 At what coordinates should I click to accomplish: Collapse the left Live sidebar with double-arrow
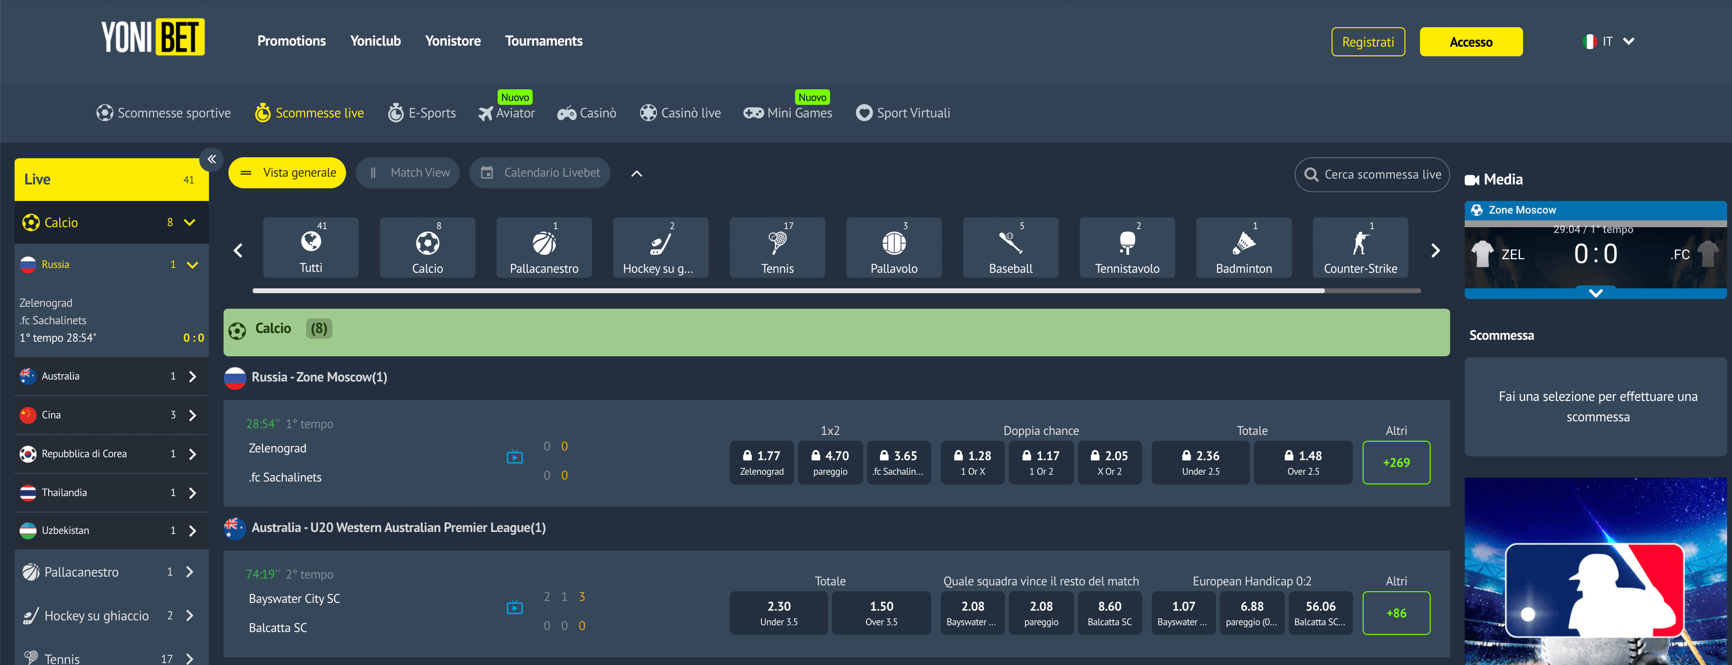(211, 159)
